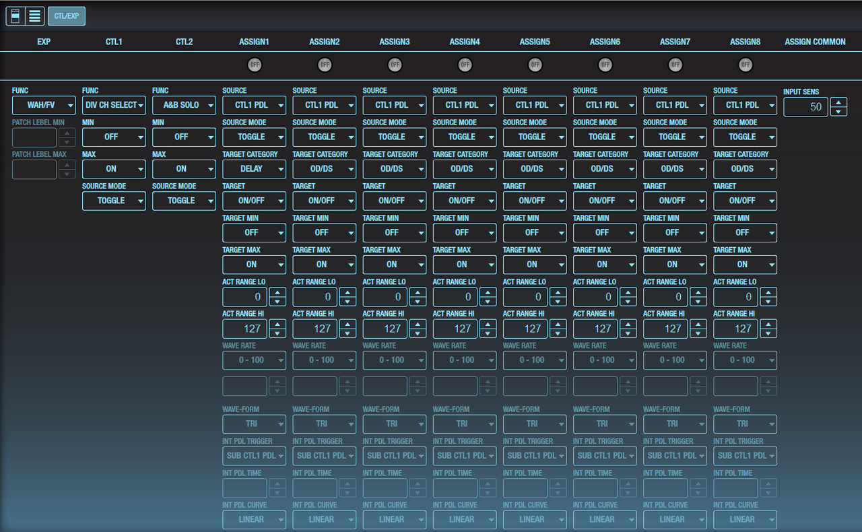Click ASSIGN4 ACT RANGE HI down arrow
Screen dimensions: 862x532
click(488, 333)
